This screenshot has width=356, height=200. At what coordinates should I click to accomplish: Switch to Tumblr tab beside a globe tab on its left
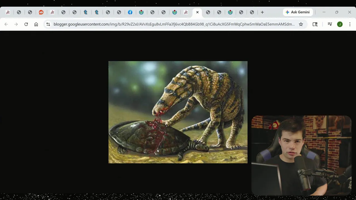[86, 12]
